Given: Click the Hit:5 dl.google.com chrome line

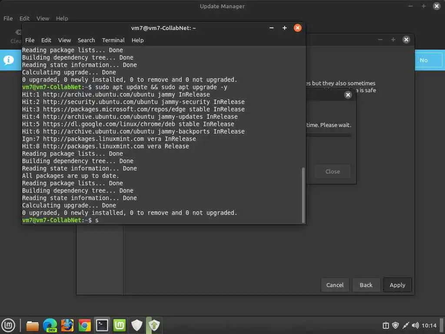Looking at the screenshot, I should [x=128, y=124].
